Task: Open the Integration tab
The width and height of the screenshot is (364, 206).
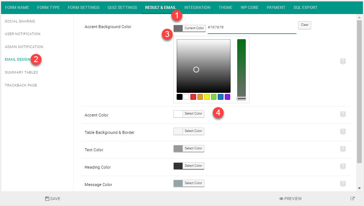Action: [197, 7]
